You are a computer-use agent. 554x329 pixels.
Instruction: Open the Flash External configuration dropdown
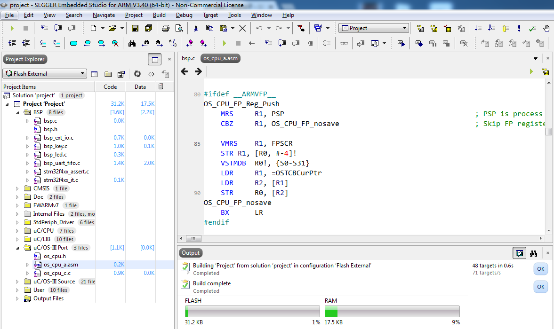coord(45,73)
